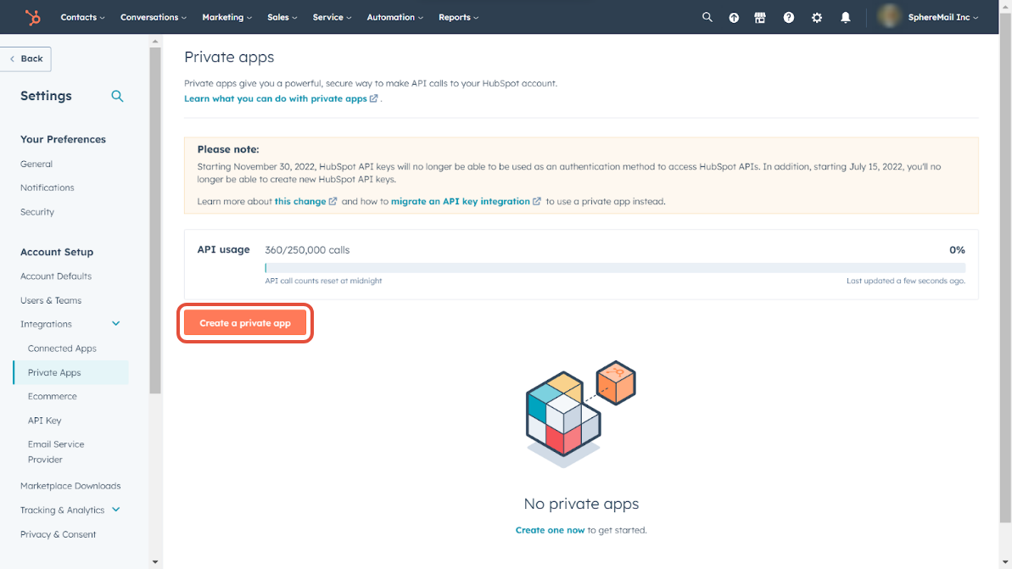This screenshot has height=569, width=1012.
Task: Click the '360/250,000 calls' text
Action: pos(307,249)
